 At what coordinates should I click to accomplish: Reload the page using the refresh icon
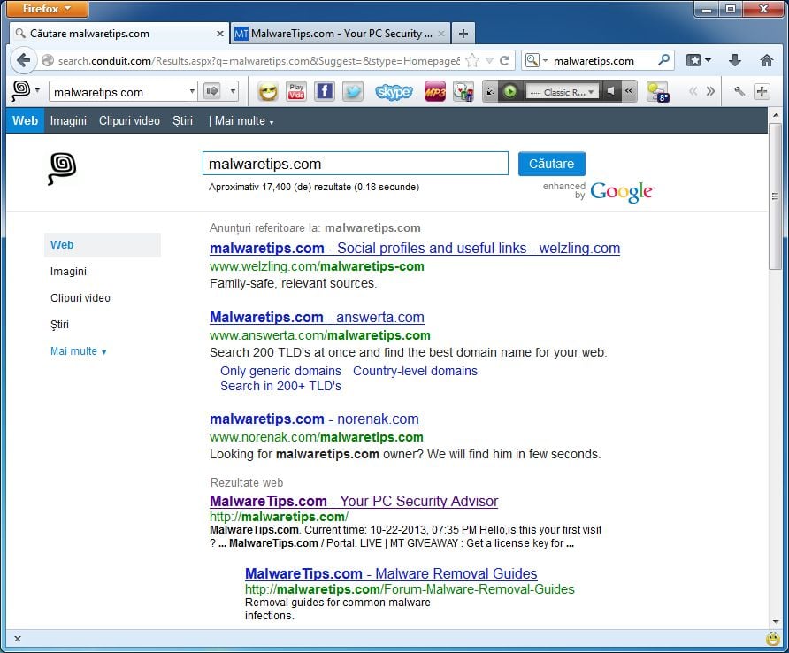point(505,61)
